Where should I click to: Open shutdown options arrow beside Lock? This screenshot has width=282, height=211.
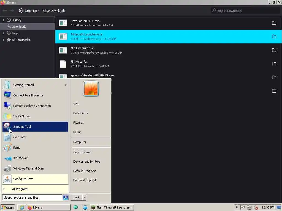pos(84,197)
